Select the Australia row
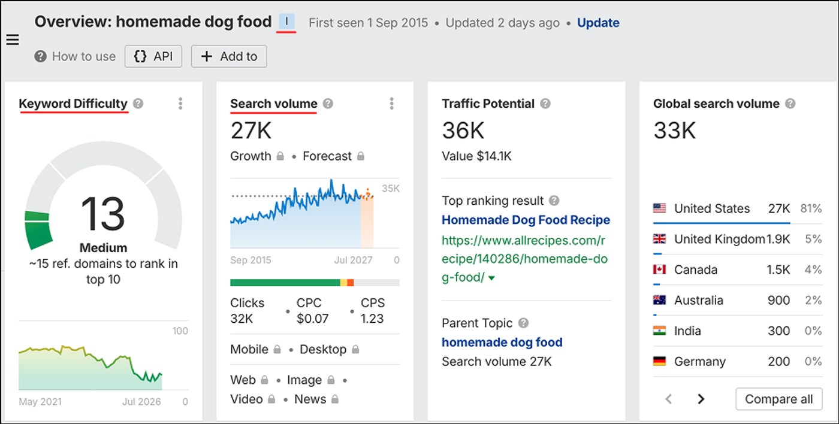 point(737,300)
